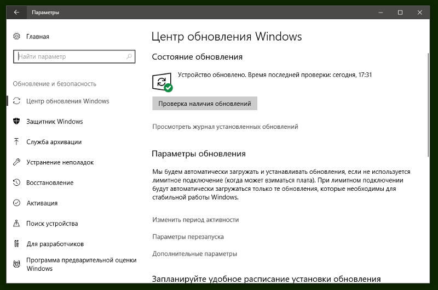Click the vertical scrollbar on the right

pyautogui.click(x=428, y=105)
